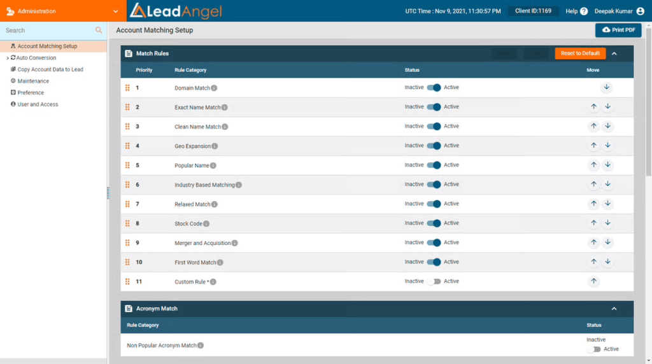Click the search magnifier icon
The height and width of the screenshot is (364, 652).
pos(99,30)
